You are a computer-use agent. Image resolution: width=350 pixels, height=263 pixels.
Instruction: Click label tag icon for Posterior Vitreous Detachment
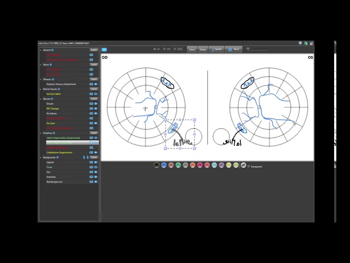point(91,84)
